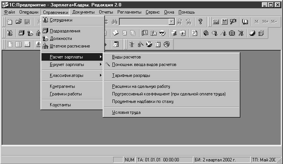Expand the Бухучет зарплаты submenu
Screen dimensions: 283x164
(x=72, y=64)
